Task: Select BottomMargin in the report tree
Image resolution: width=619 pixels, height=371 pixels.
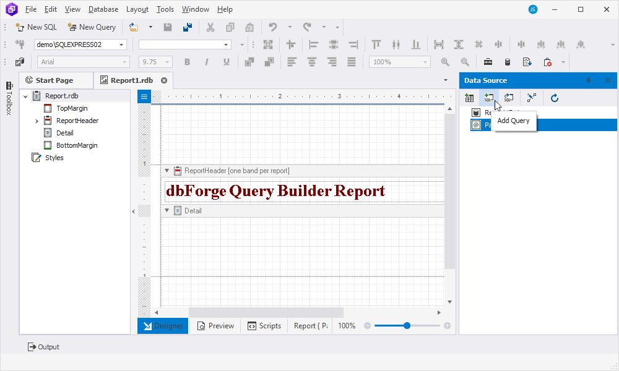Action: point(77,145)
